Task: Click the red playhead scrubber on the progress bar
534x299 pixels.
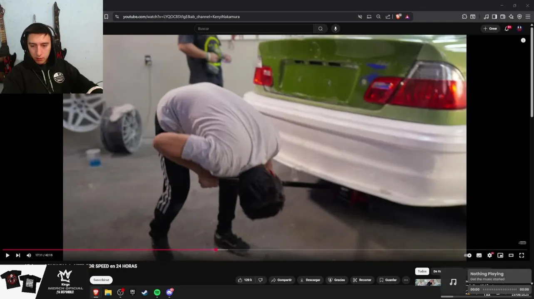Action: click(x=216, y=250)
